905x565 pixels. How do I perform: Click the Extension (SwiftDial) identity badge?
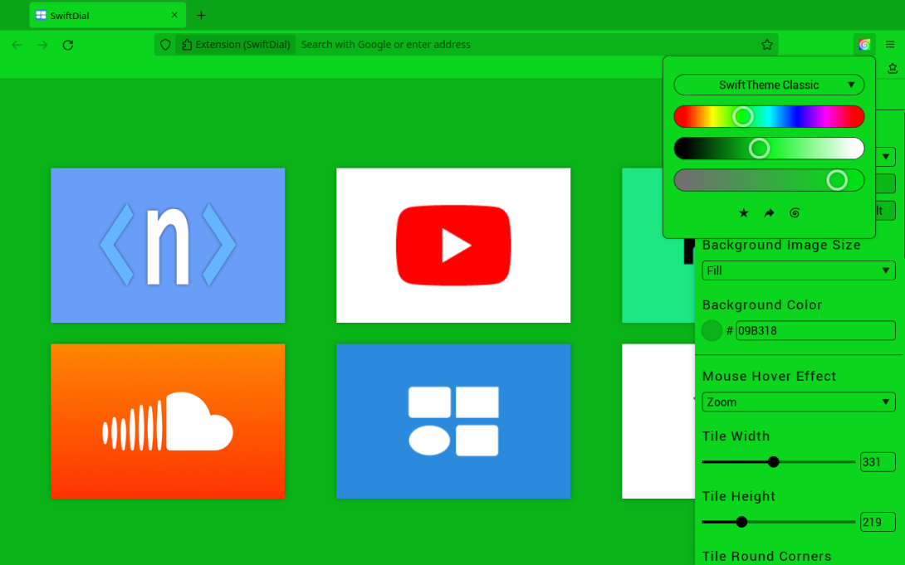[x=236, y=45]
